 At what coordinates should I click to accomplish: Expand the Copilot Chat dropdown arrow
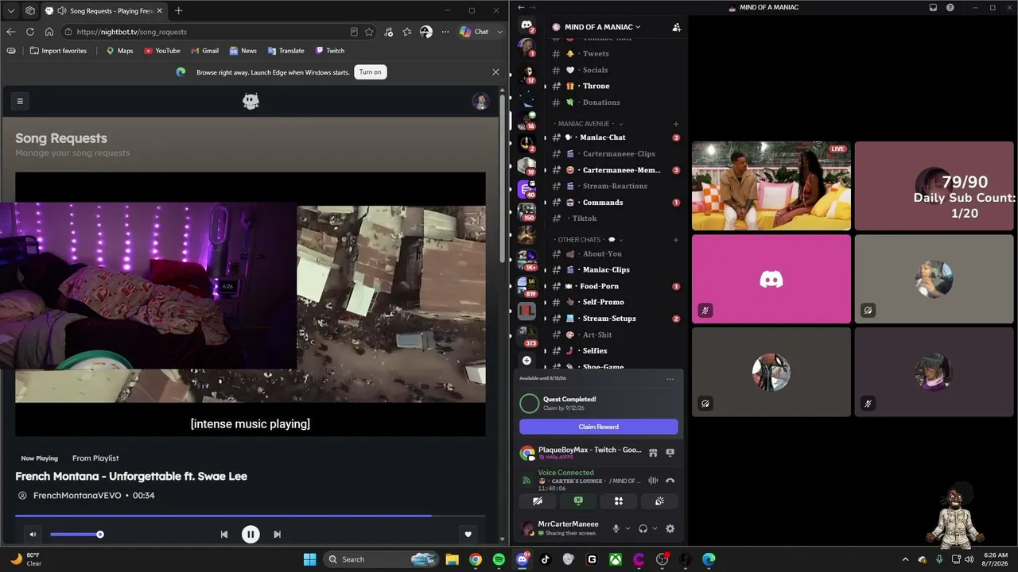(x=499, y=32)
